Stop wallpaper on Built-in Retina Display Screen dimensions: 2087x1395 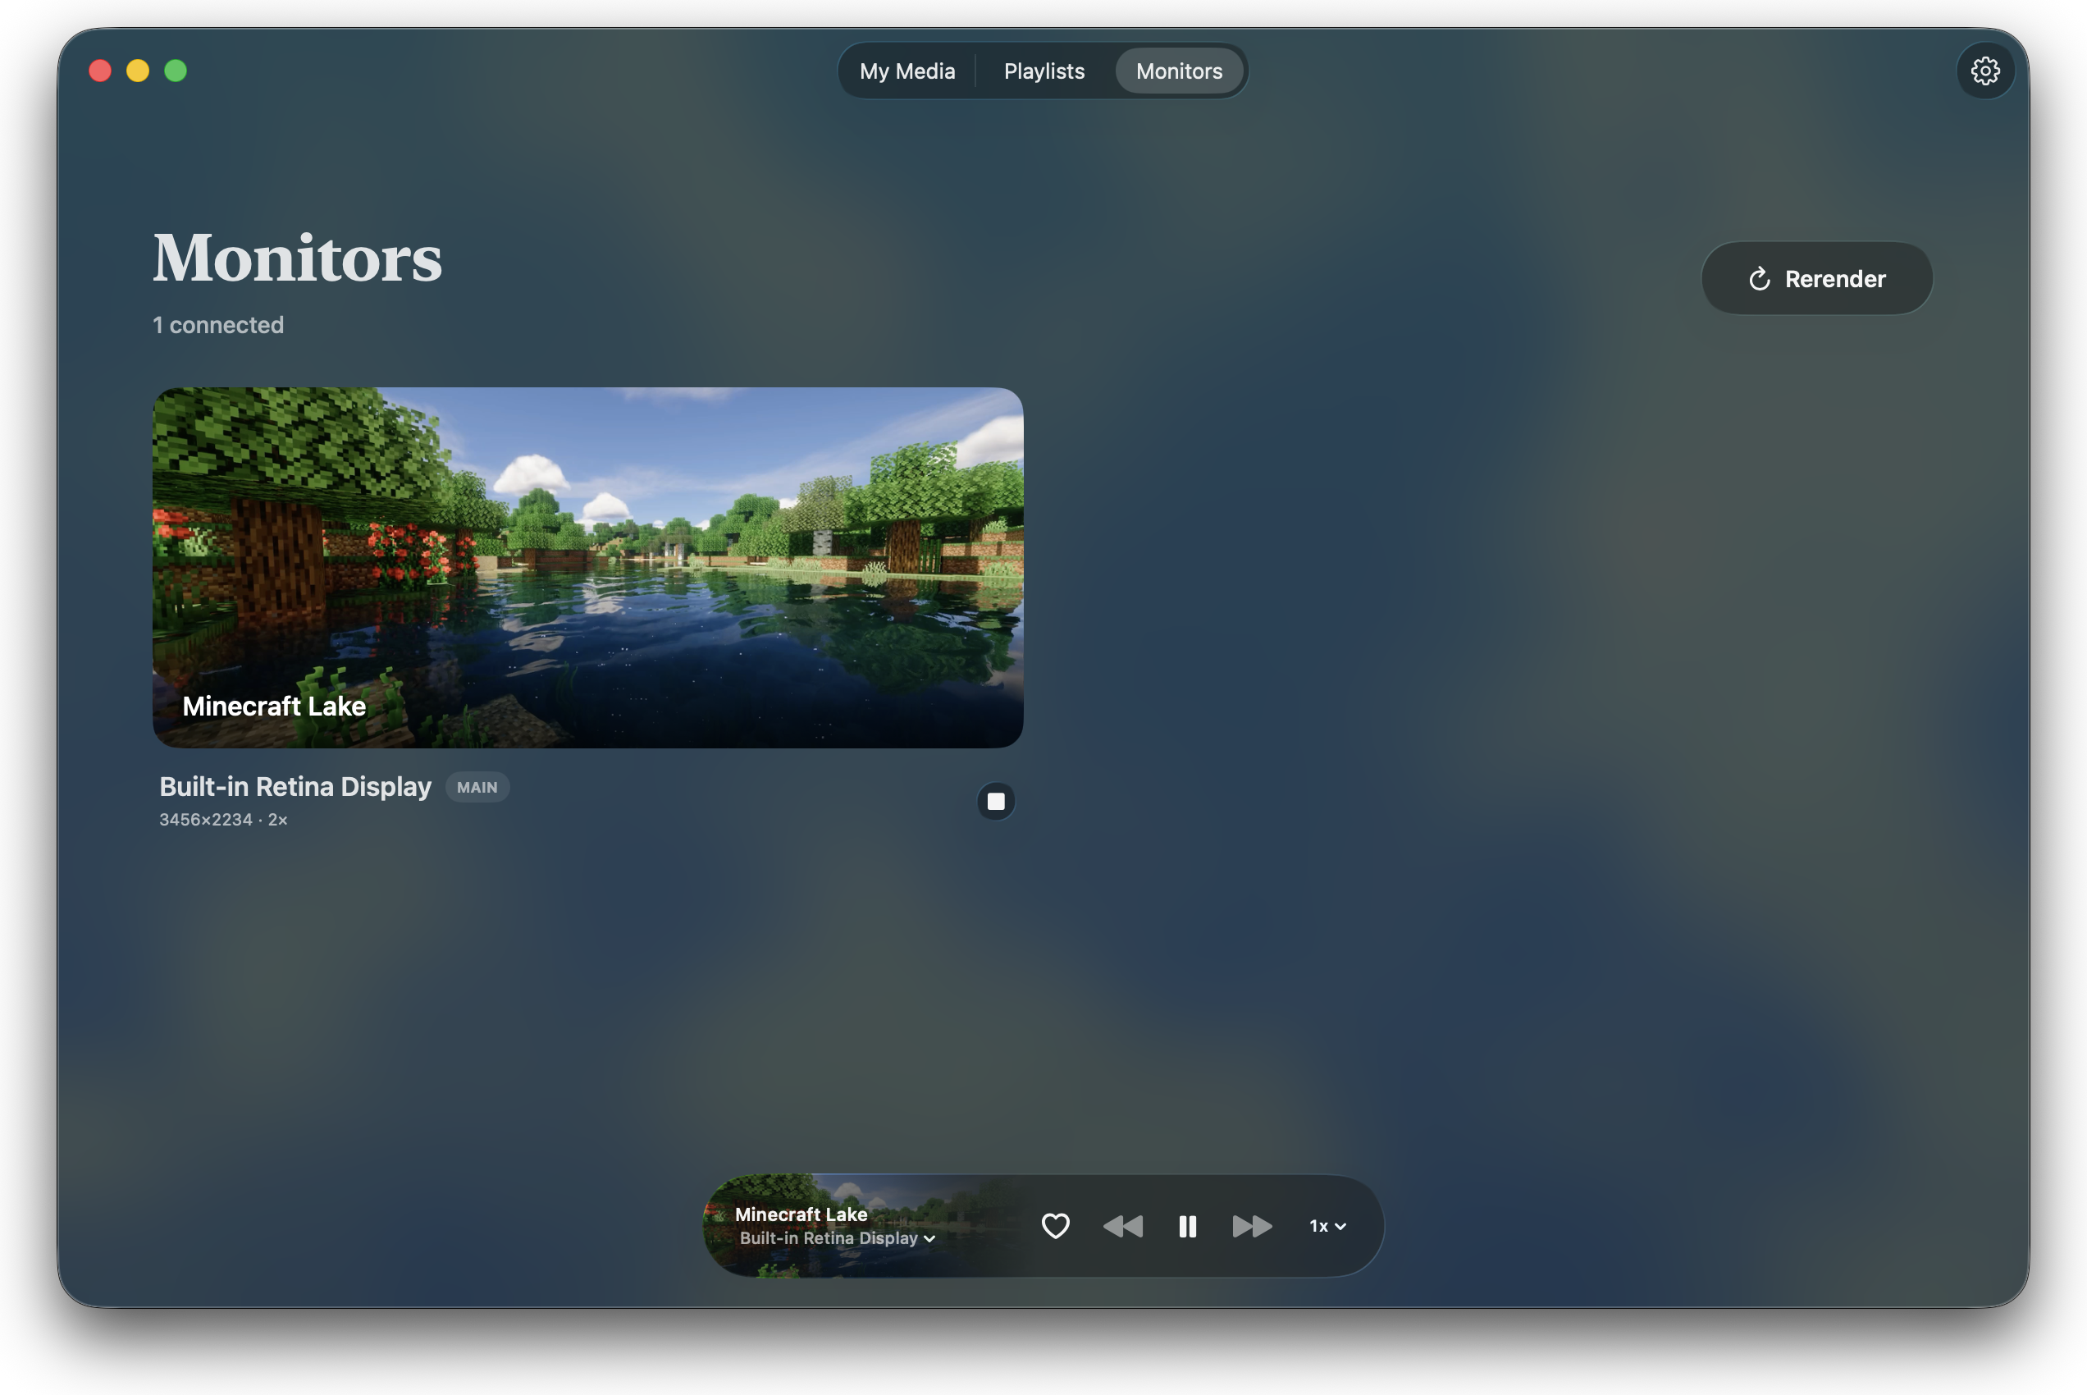pyautogui.click(x=996, y=801)
